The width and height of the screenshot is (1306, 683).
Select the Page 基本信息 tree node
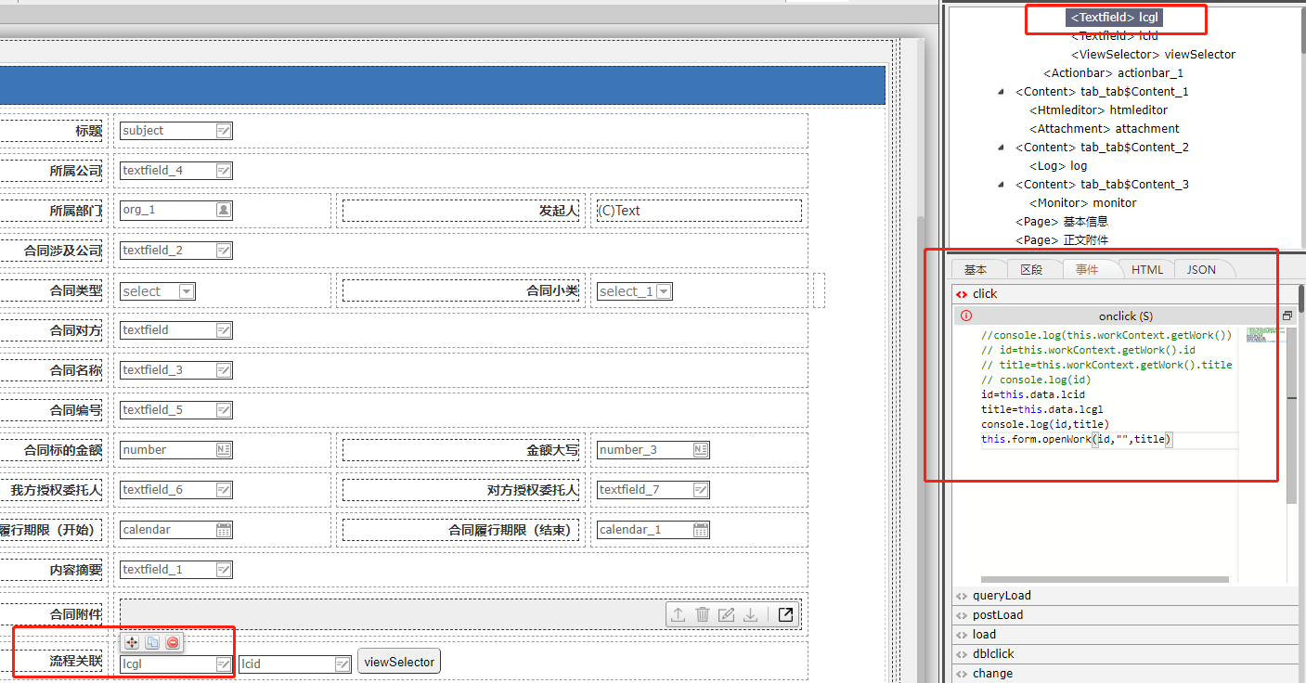click(x=1062, y=222)
